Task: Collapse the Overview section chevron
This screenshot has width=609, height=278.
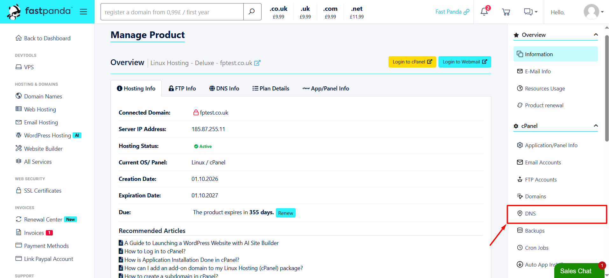Action: point(596,35)
